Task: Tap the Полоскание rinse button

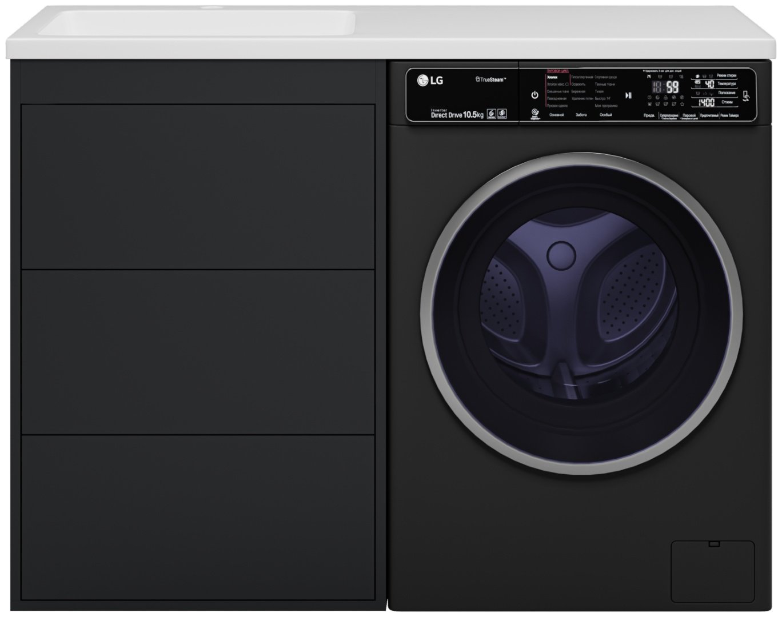Action: pyautogui.click(x=727, y=93)
